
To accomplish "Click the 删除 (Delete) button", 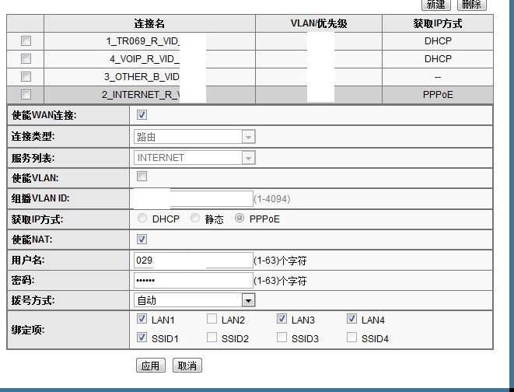I will point(471,5).
